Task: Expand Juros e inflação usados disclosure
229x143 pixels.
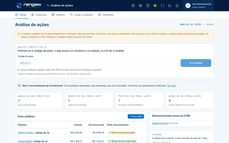Action: pyautogui.click(x=60, y=70)
